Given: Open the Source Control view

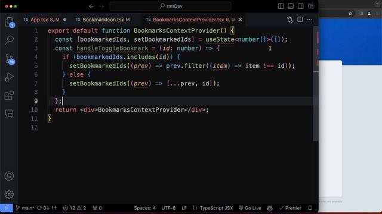Looking at the screenshot, I should [x=10, y=59].
